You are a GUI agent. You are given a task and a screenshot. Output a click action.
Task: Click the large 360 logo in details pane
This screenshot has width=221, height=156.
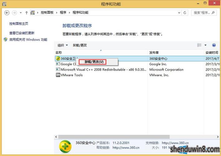(65, 146)
